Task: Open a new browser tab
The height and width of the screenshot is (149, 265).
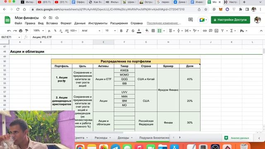Action: [244, 2]
